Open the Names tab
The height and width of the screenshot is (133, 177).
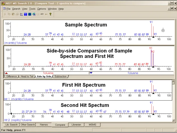tap(44, 125)
